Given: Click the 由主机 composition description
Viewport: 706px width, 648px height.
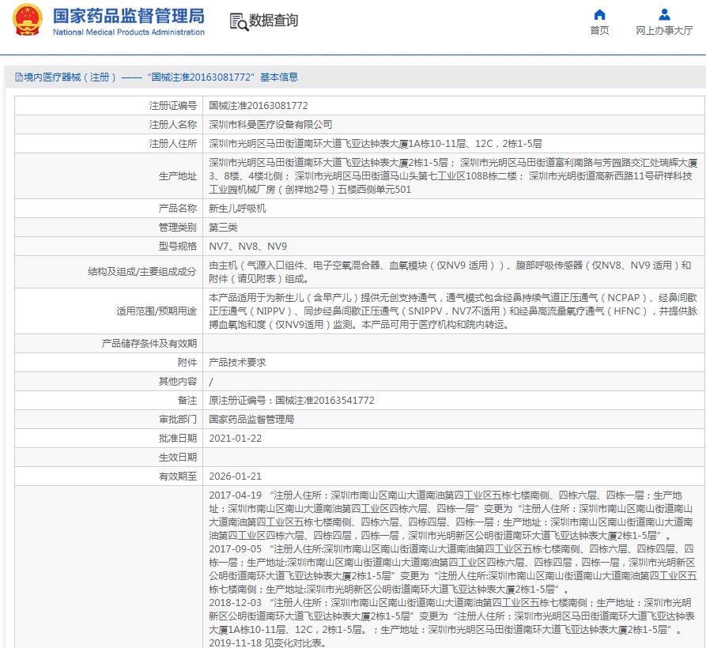Looking at the screenshot, I should (x=451, y=272).
